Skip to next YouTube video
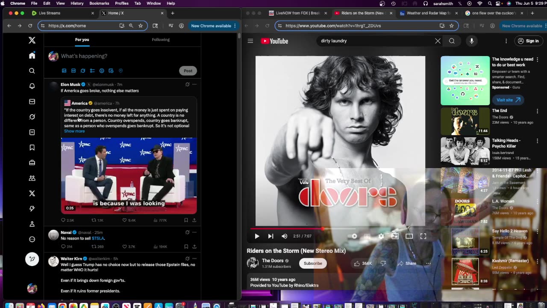Viewport: 547px width, 308px height. [x=271, y=236]
